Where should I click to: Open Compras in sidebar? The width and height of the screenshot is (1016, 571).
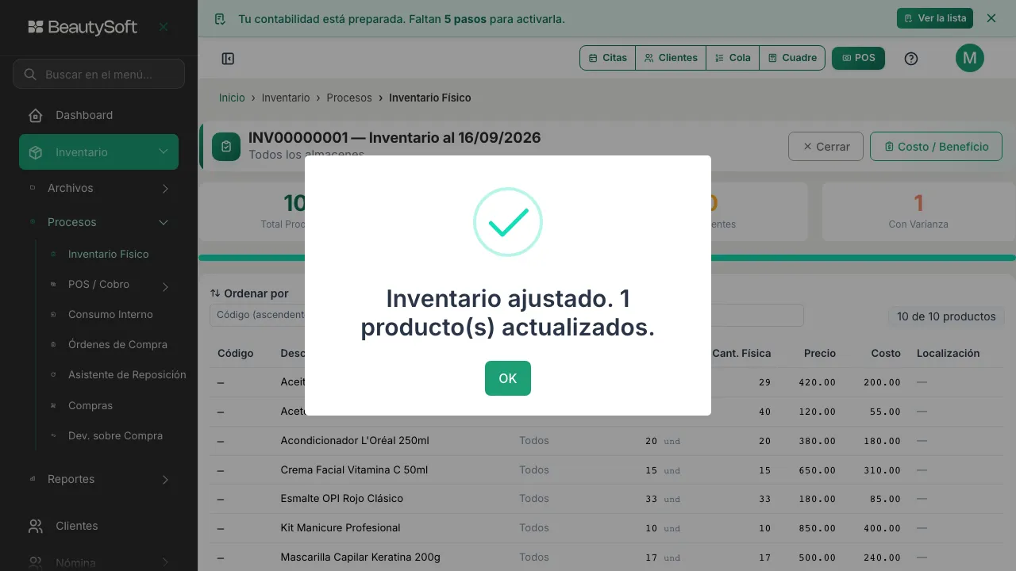pos(90,405)
